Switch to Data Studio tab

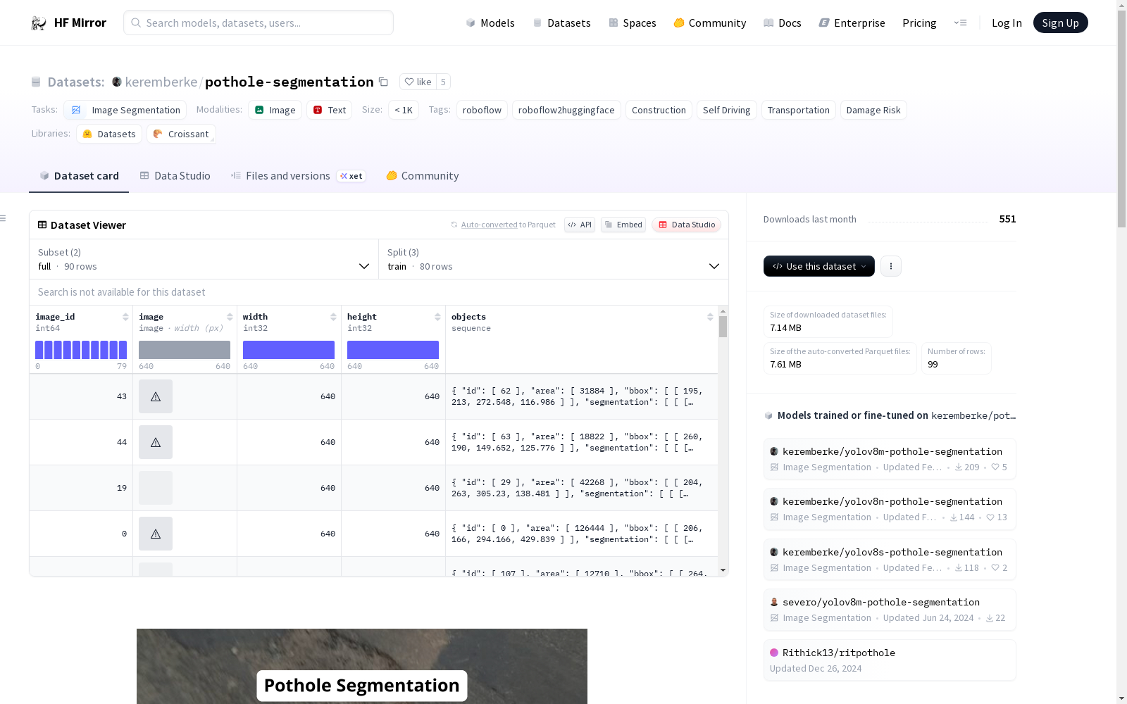coord(175,176)
